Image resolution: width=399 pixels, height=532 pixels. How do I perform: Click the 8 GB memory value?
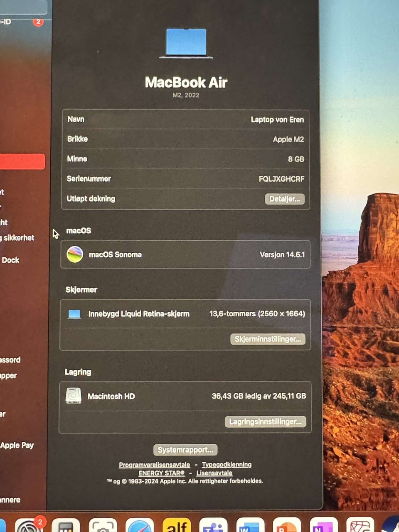[x=296, y=159]
